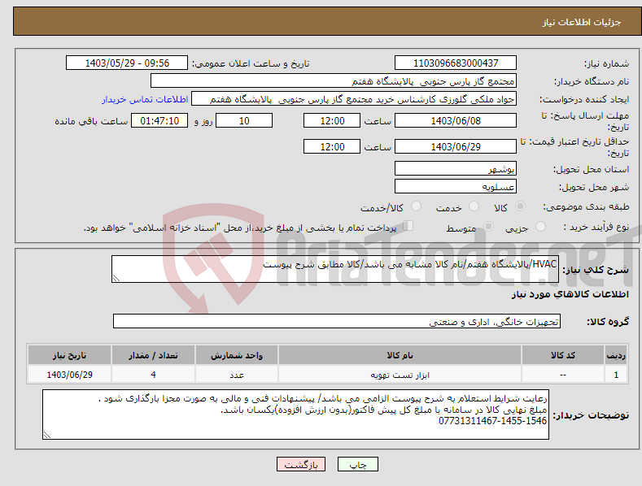Click the کد کالا column header

point(563,355)
